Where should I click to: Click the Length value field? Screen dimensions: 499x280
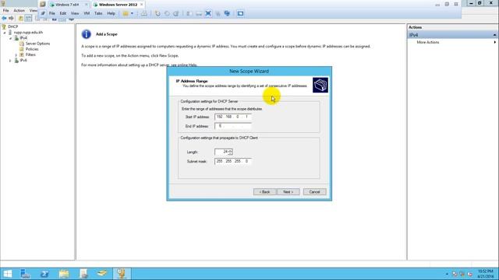[221, 152]
